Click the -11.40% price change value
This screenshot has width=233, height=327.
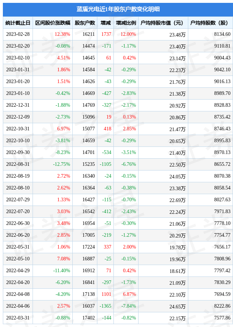(x=62, y=270)
